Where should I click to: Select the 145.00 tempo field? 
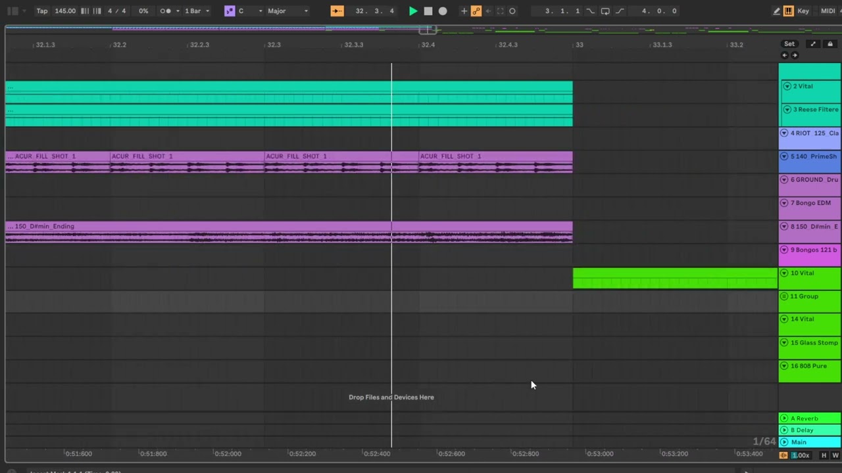(x=65, y=11)
